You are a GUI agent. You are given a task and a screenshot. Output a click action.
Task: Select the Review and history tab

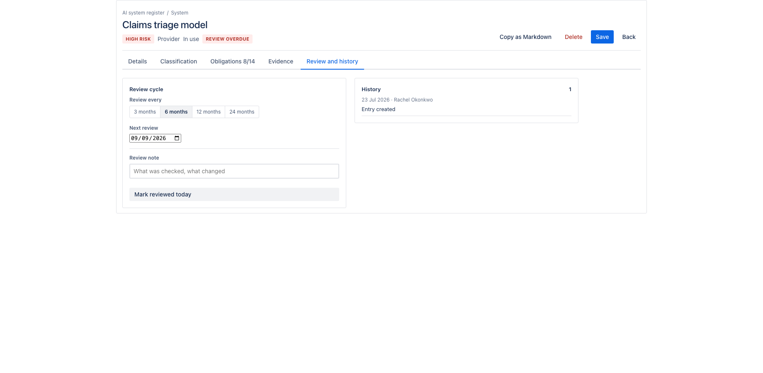(332, 61)
